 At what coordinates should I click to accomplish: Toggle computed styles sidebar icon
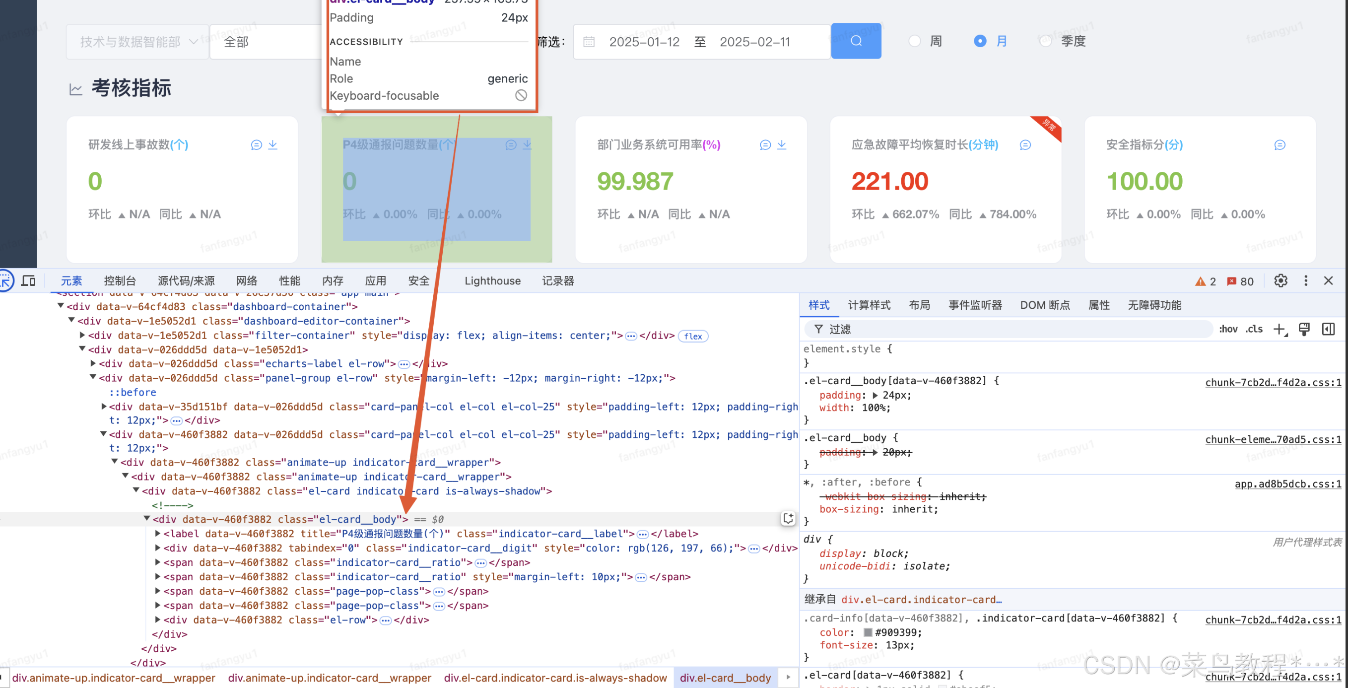pyautogui.click(x=1328, y=329)
